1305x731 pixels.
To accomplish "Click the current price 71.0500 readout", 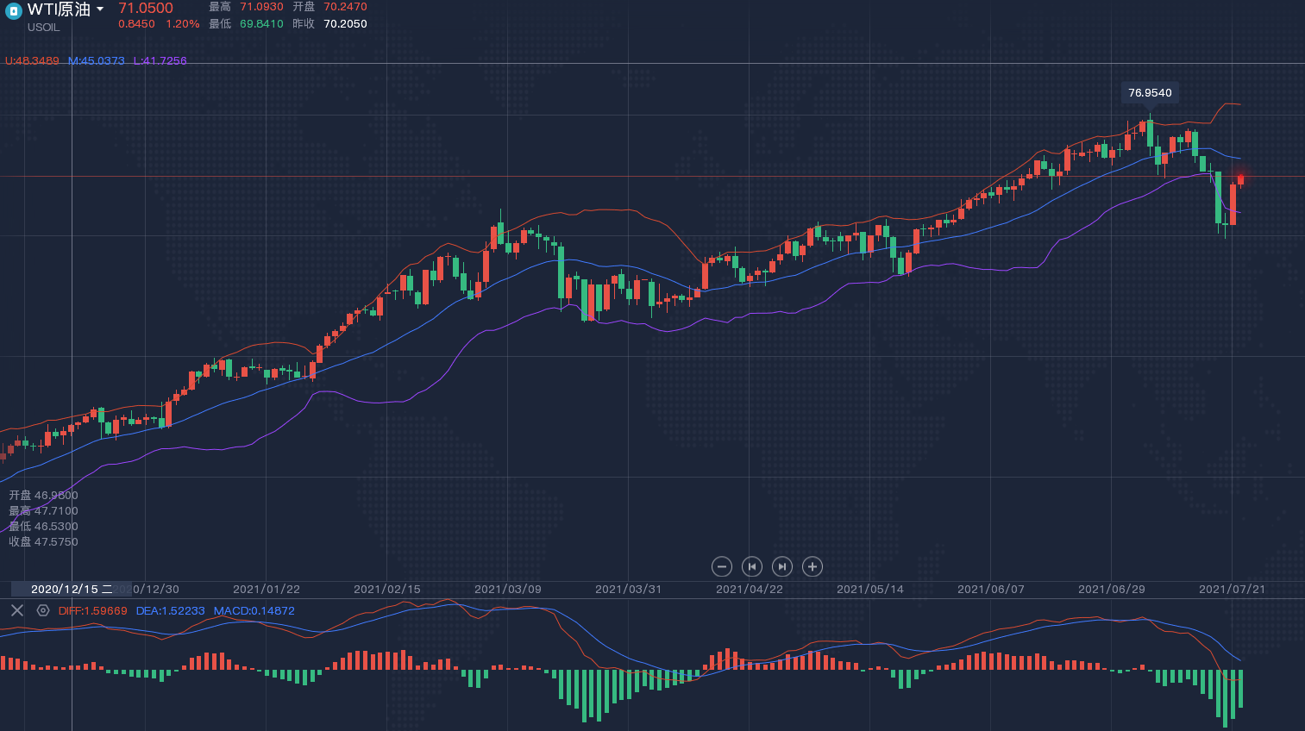I will point(146,9).
